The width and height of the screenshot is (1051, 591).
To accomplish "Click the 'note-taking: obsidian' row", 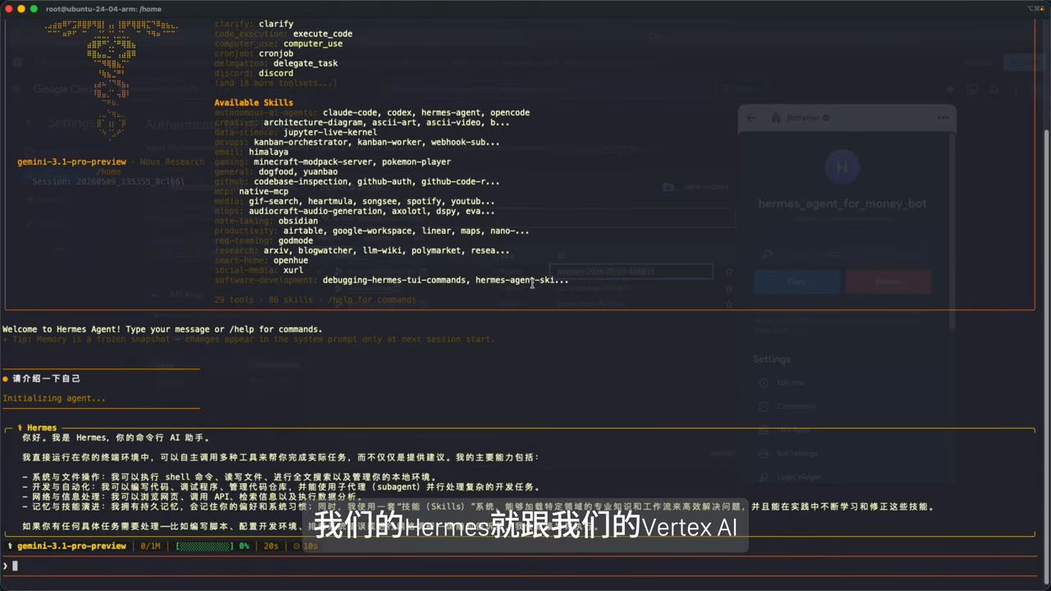I will click(266, 221).
